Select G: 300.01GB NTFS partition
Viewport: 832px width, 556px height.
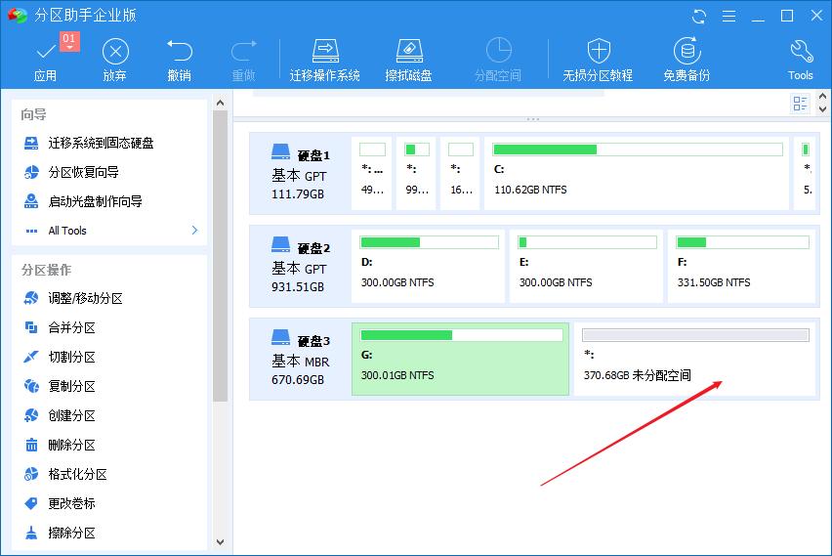click(461, 359)
